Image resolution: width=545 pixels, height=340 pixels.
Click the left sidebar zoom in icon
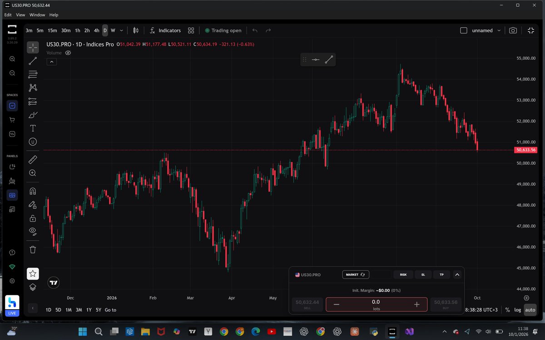[x=12, y=59]
